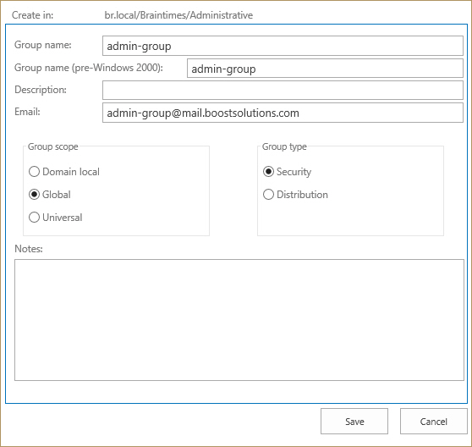Click into the empty Description field
Viewport: 472px width, 447px height.
pos(283,90)
